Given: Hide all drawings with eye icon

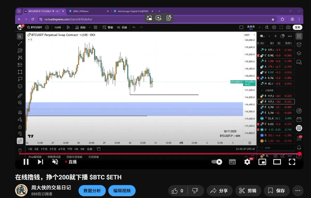Looking at the screenshot, I should [x=20, y=133].
